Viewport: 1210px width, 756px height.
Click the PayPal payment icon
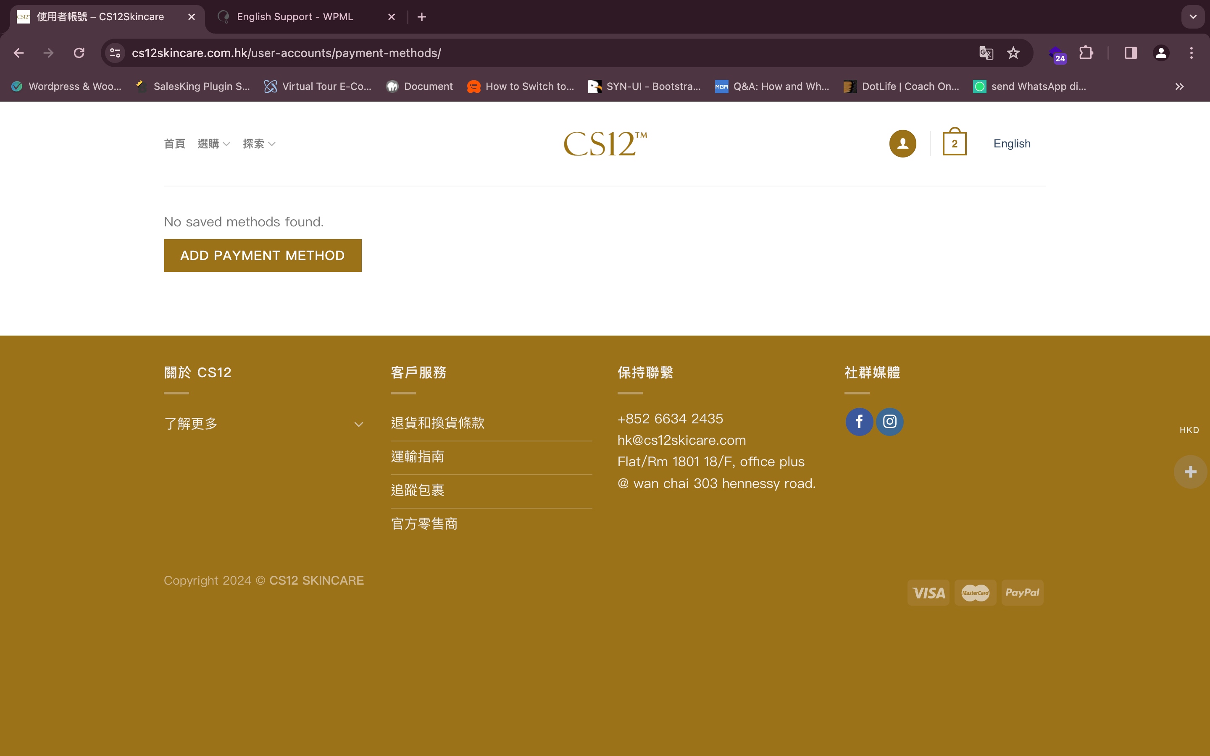pyautogui.click(x=1022, y=593)
